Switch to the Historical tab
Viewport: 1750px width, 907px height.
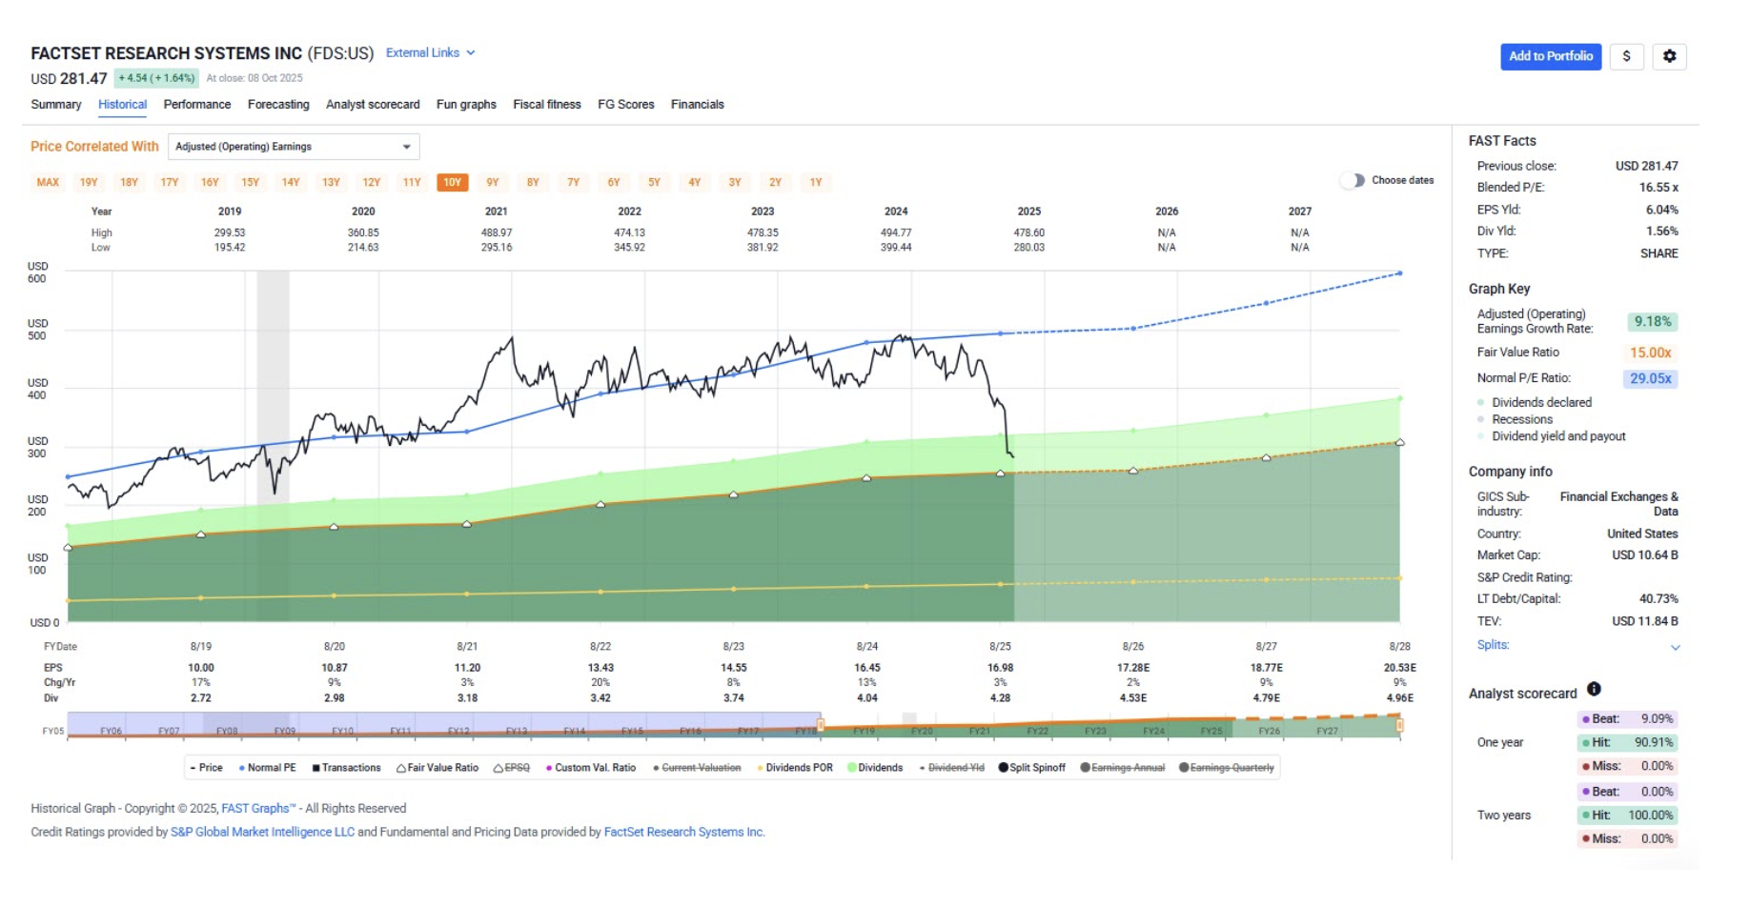coord(122,105)
